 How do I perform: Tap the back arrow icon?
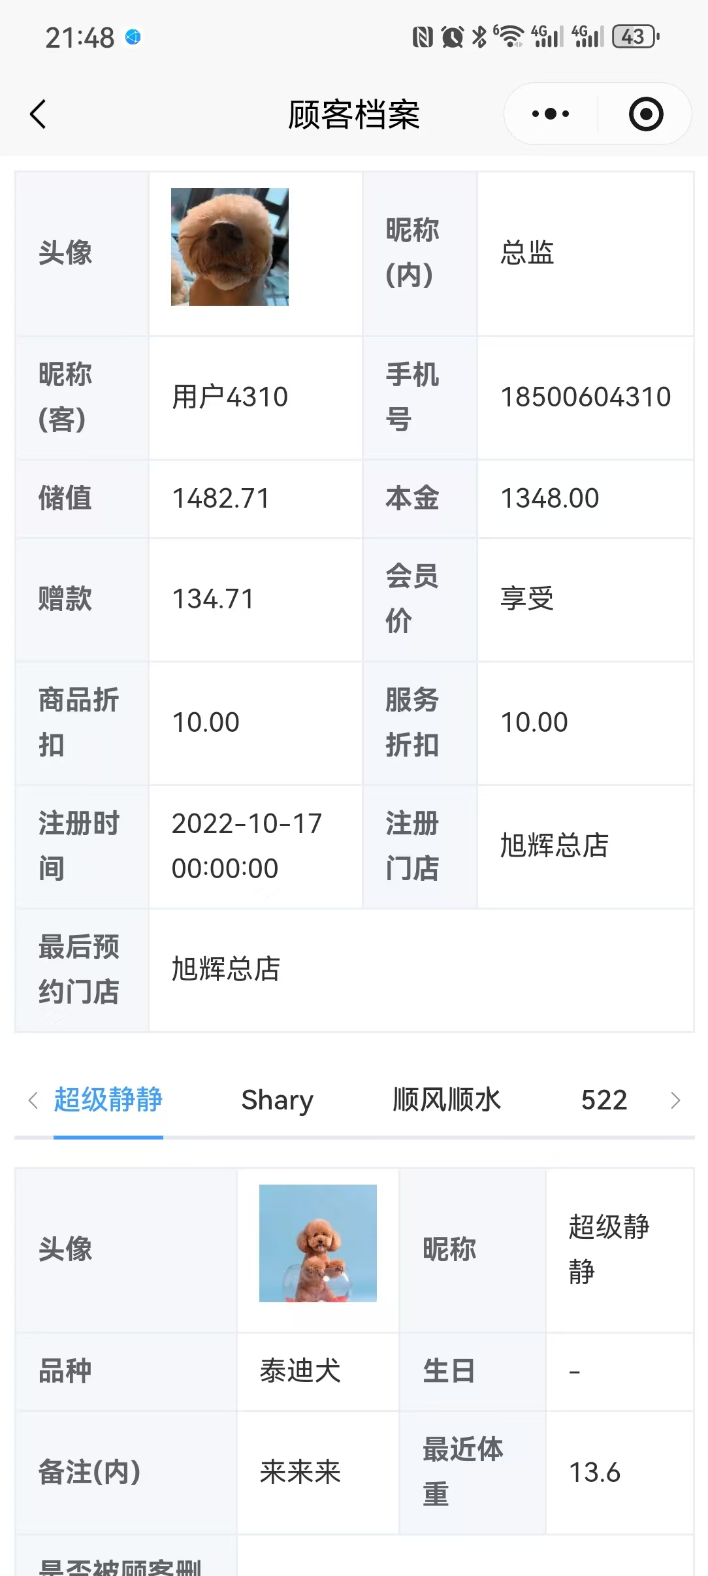(x=39, y=114)
